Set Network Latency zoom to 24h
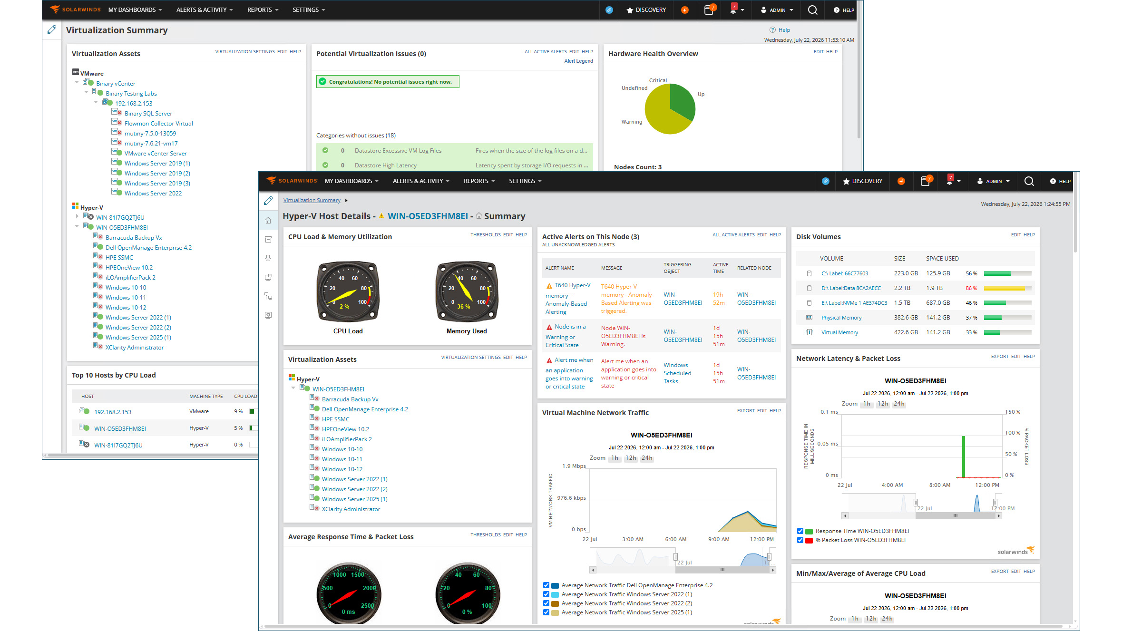The height and width of the screenshot is (631, 1122). 899,404
